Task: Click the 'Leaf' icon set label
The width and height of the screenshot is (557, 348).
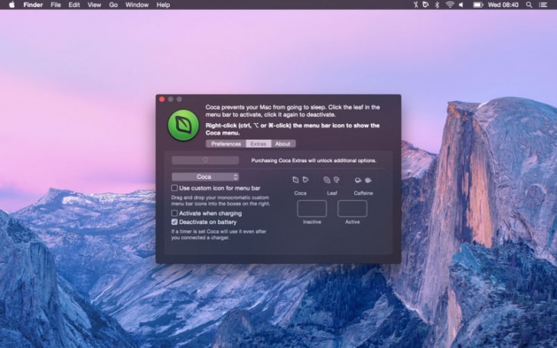Action: pos(332,194)
